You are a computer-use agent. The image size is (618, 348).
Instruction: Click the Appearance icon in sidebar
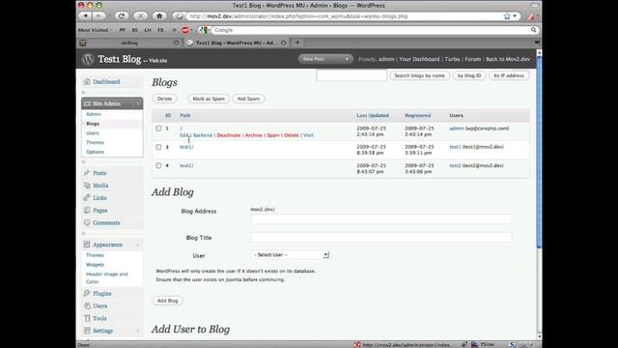point(87,245)
